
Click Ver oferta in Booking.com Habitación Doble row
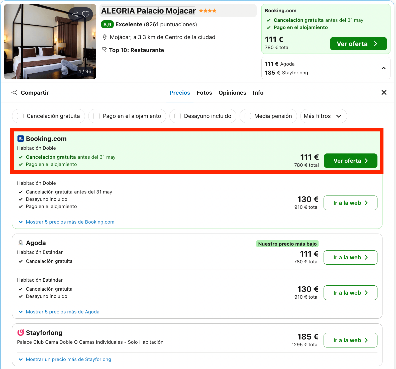(x=350, y=161)
